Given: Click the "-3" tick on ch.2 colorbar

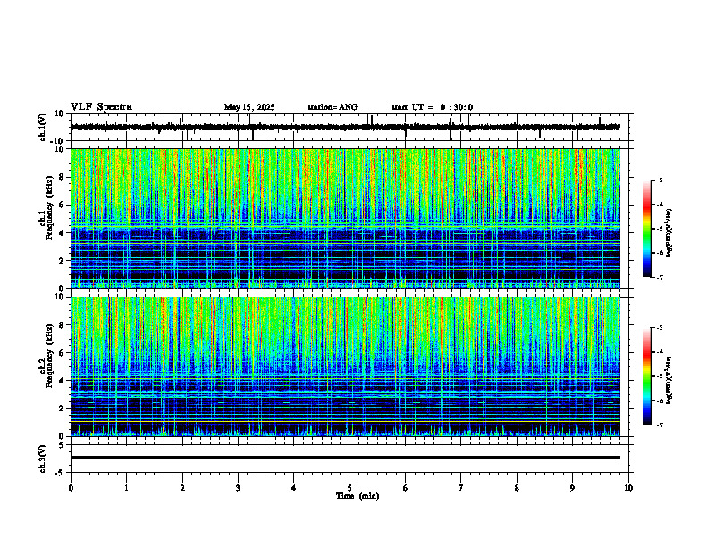Looking at the screenshot, I should (659, 328).
